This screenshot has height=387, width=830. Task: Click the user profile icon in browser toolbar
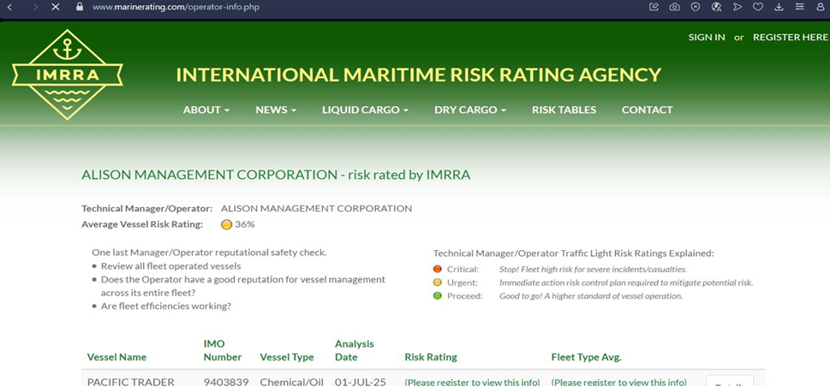click(x=821, y=7)
